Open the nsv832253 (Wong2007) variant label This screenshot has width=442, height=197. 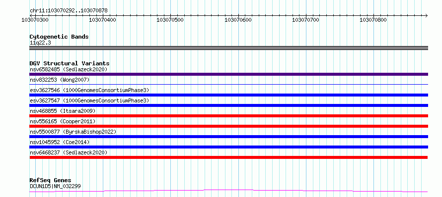click(60, 80)
